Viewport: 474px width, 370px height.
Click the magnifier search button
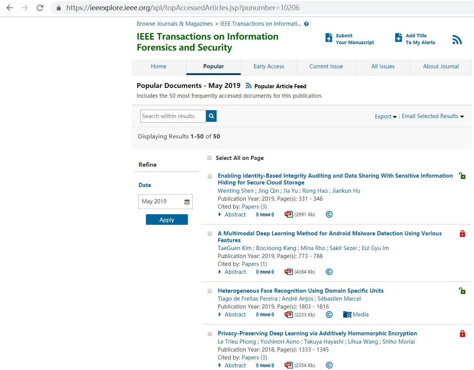pyautogui.click(x=211, y=116)
